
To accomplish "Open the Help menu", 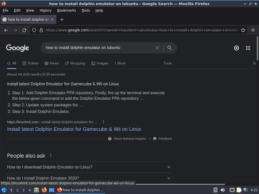I will [99, 10].
